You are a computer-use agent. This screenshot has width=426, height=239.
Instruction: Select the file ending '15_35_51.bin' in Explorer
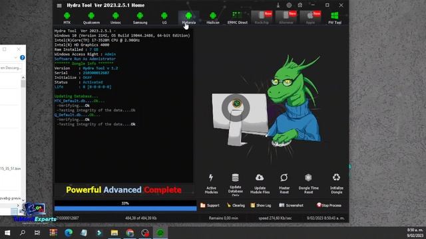click(x=10, y=169)
